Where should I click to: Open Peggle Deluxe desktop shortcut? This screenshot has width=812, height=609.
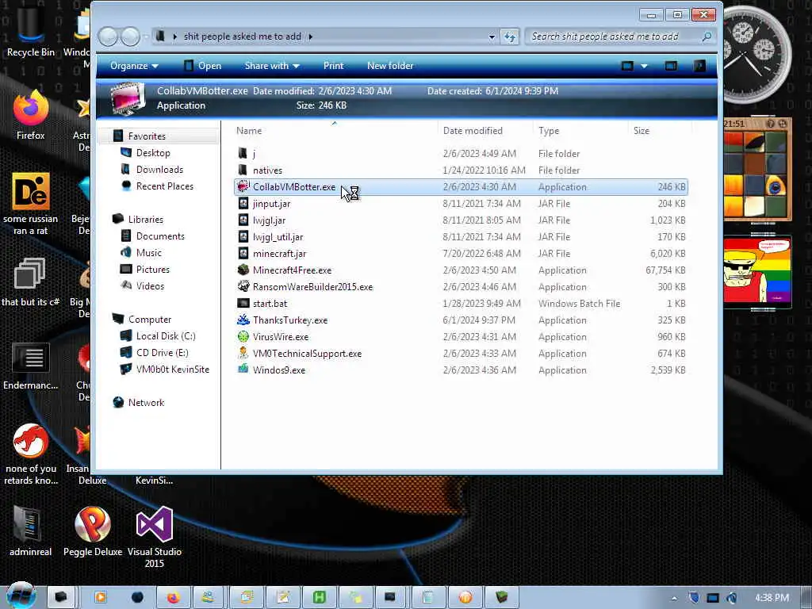[x=93, y=531]
